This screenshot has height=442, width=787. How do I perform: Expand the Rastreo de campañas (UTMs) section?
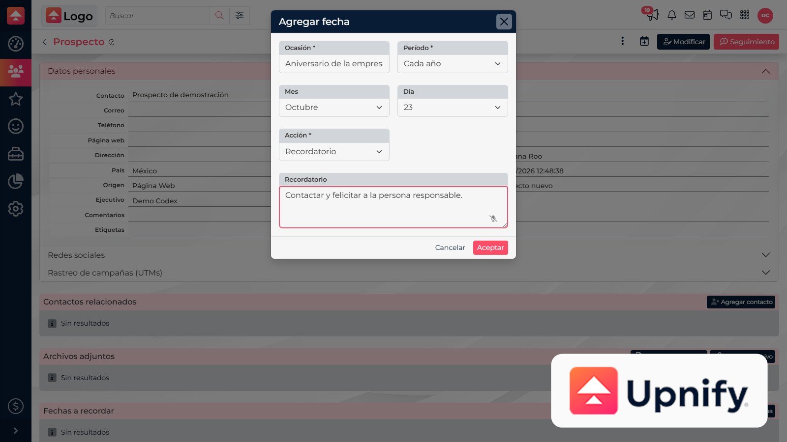(766, 273)
